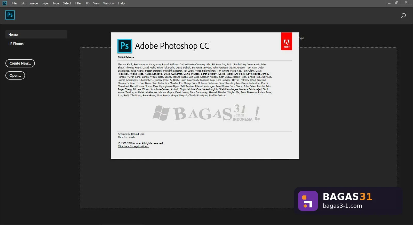Minimize the Photoshop window

(x=389, y=3)
